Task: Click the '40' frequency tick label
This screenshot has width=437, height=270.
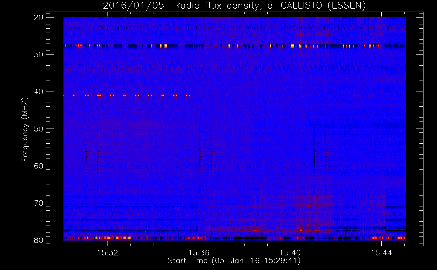Action: (x=39, y=92)
